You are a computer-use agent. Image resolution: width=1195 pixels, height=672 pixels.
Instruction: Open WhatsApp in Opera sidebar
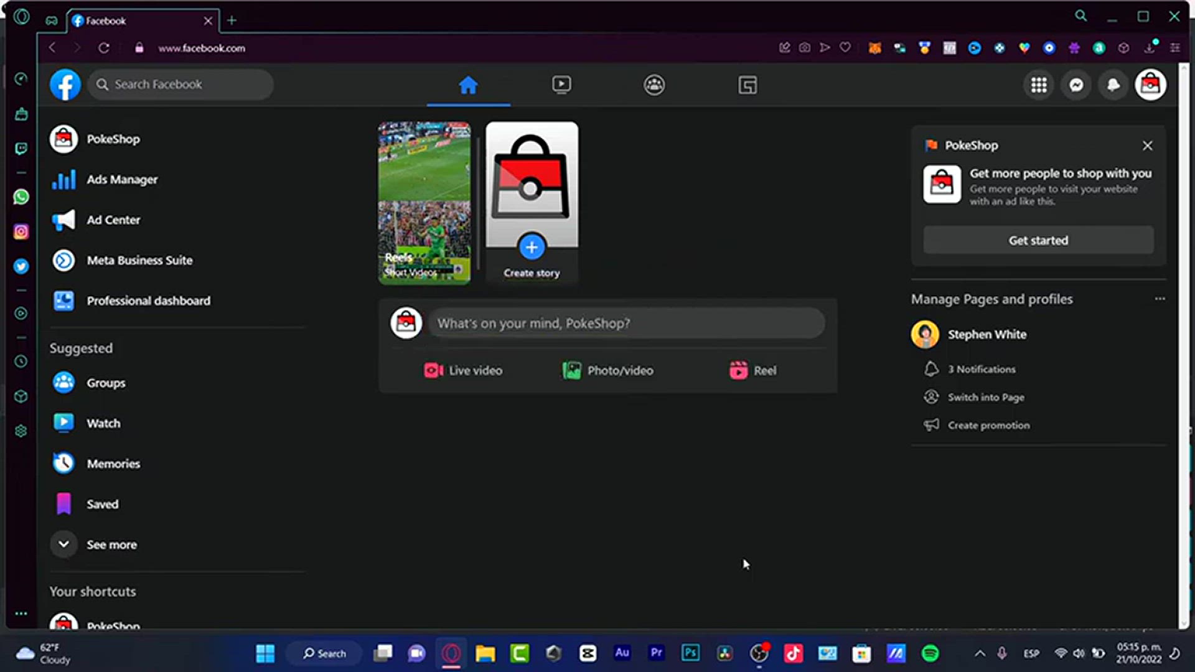(x=21, y=197)
